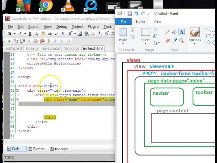Undo the last action in Paint
217x163 pixels.
136,14
